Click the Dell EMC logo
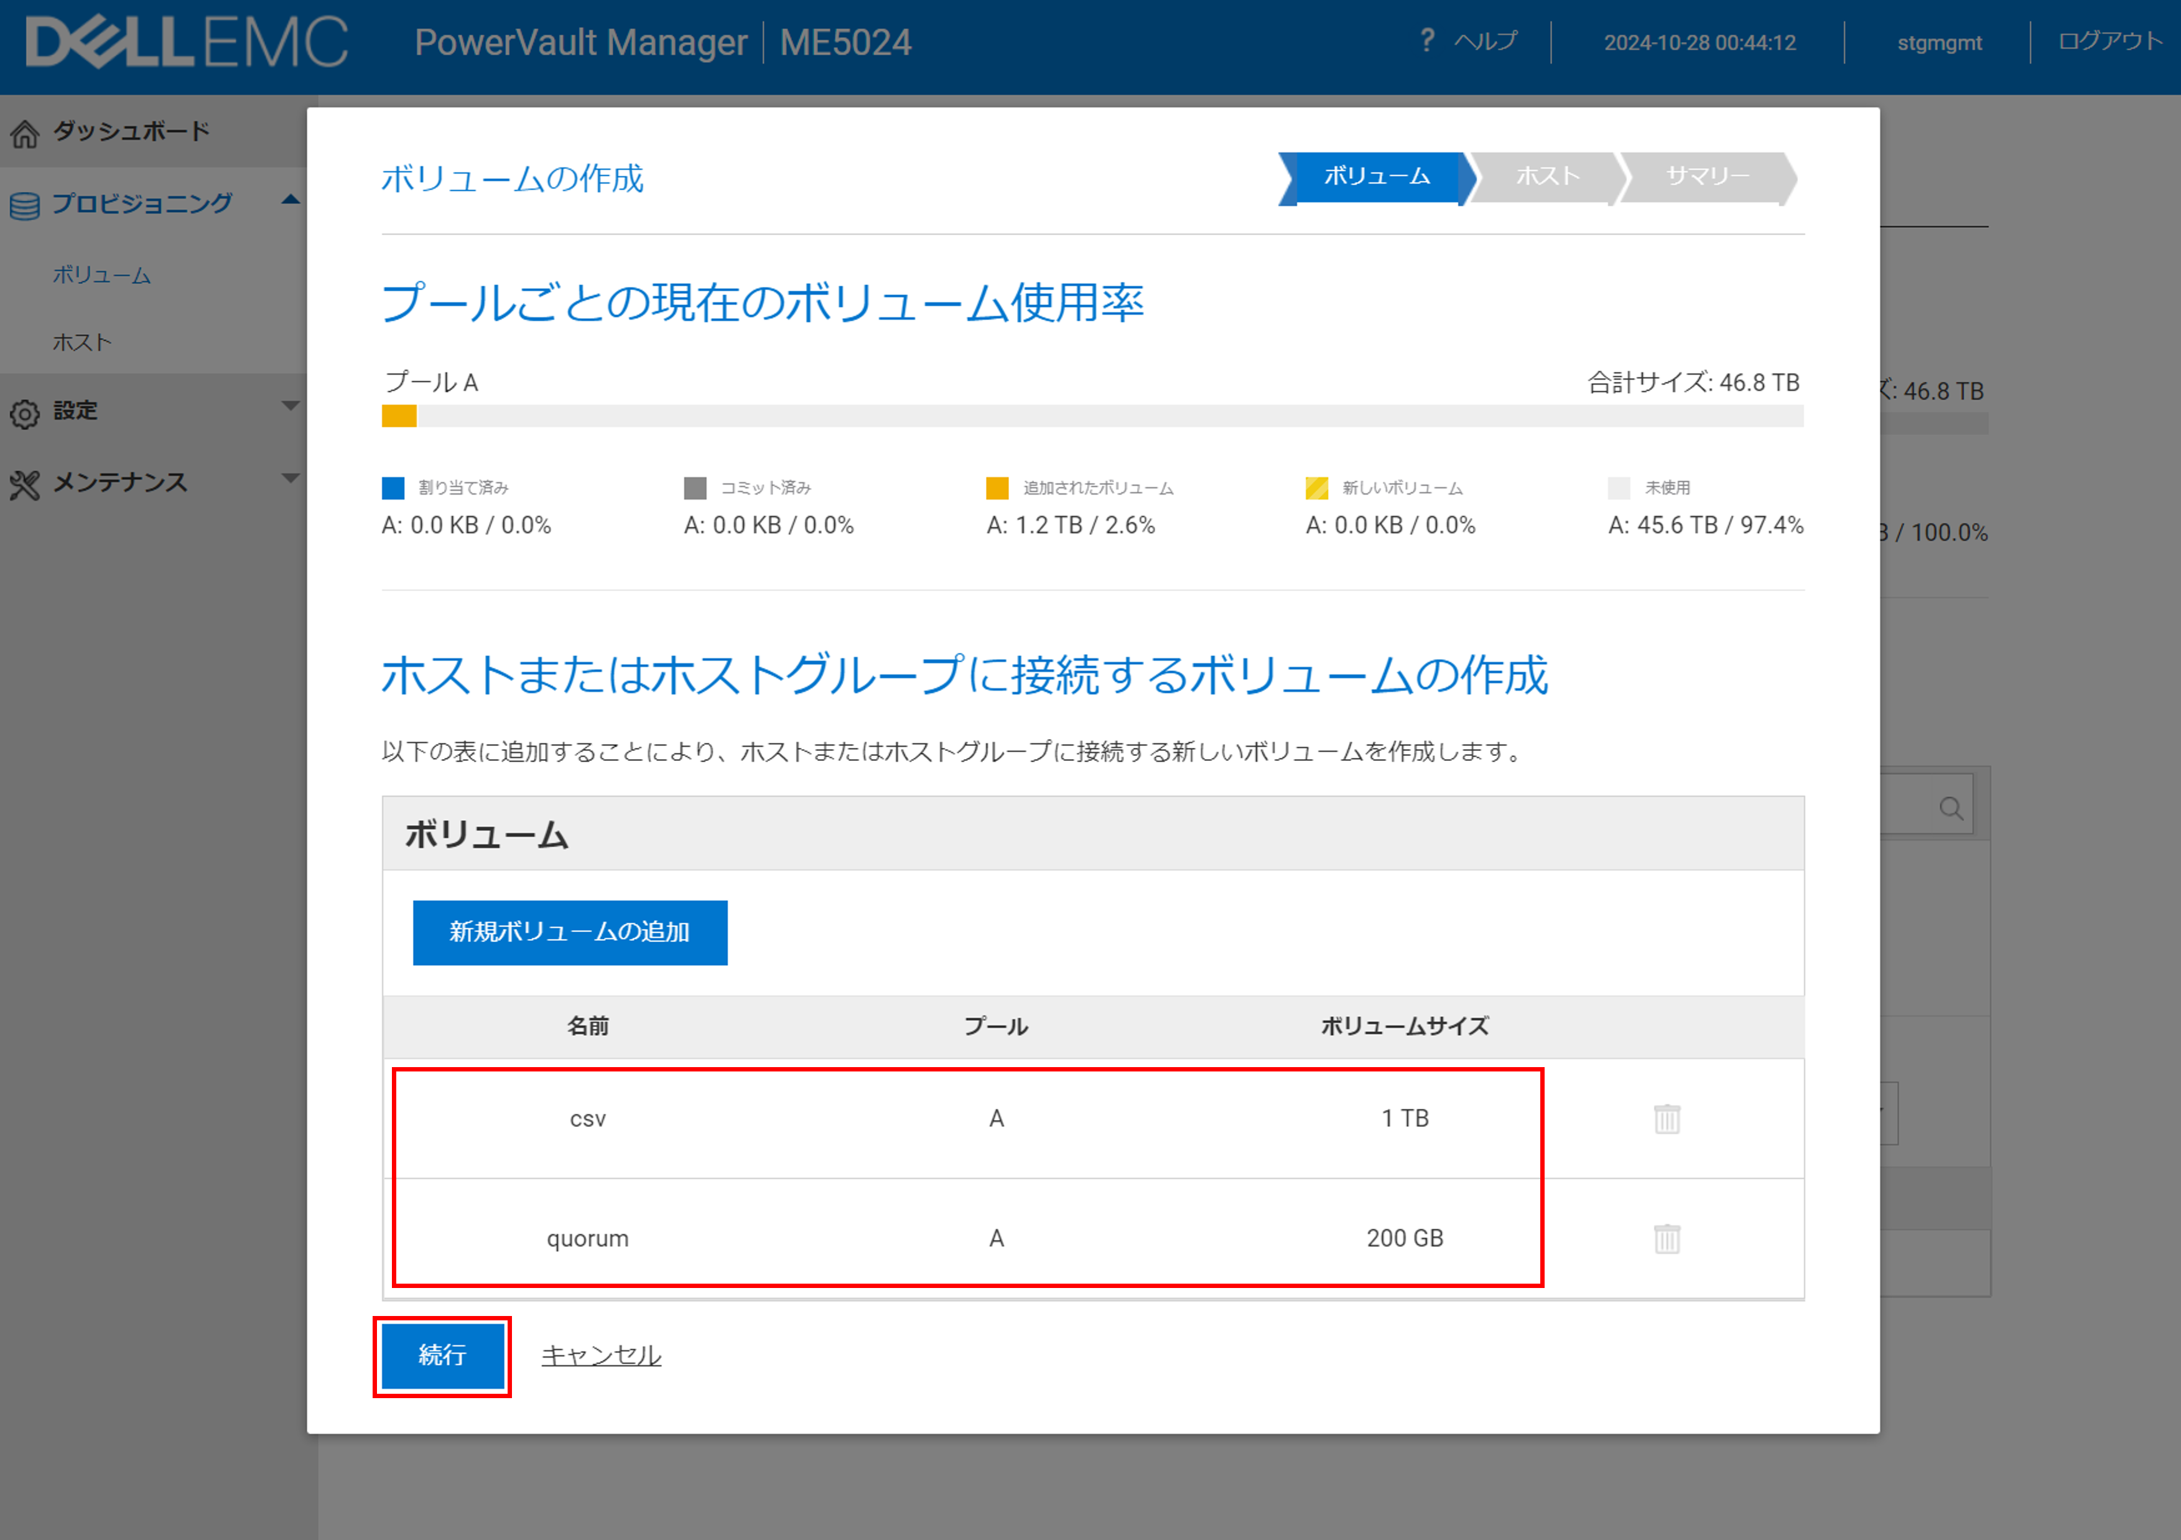 pyautogui.click(x=187, y=42)
